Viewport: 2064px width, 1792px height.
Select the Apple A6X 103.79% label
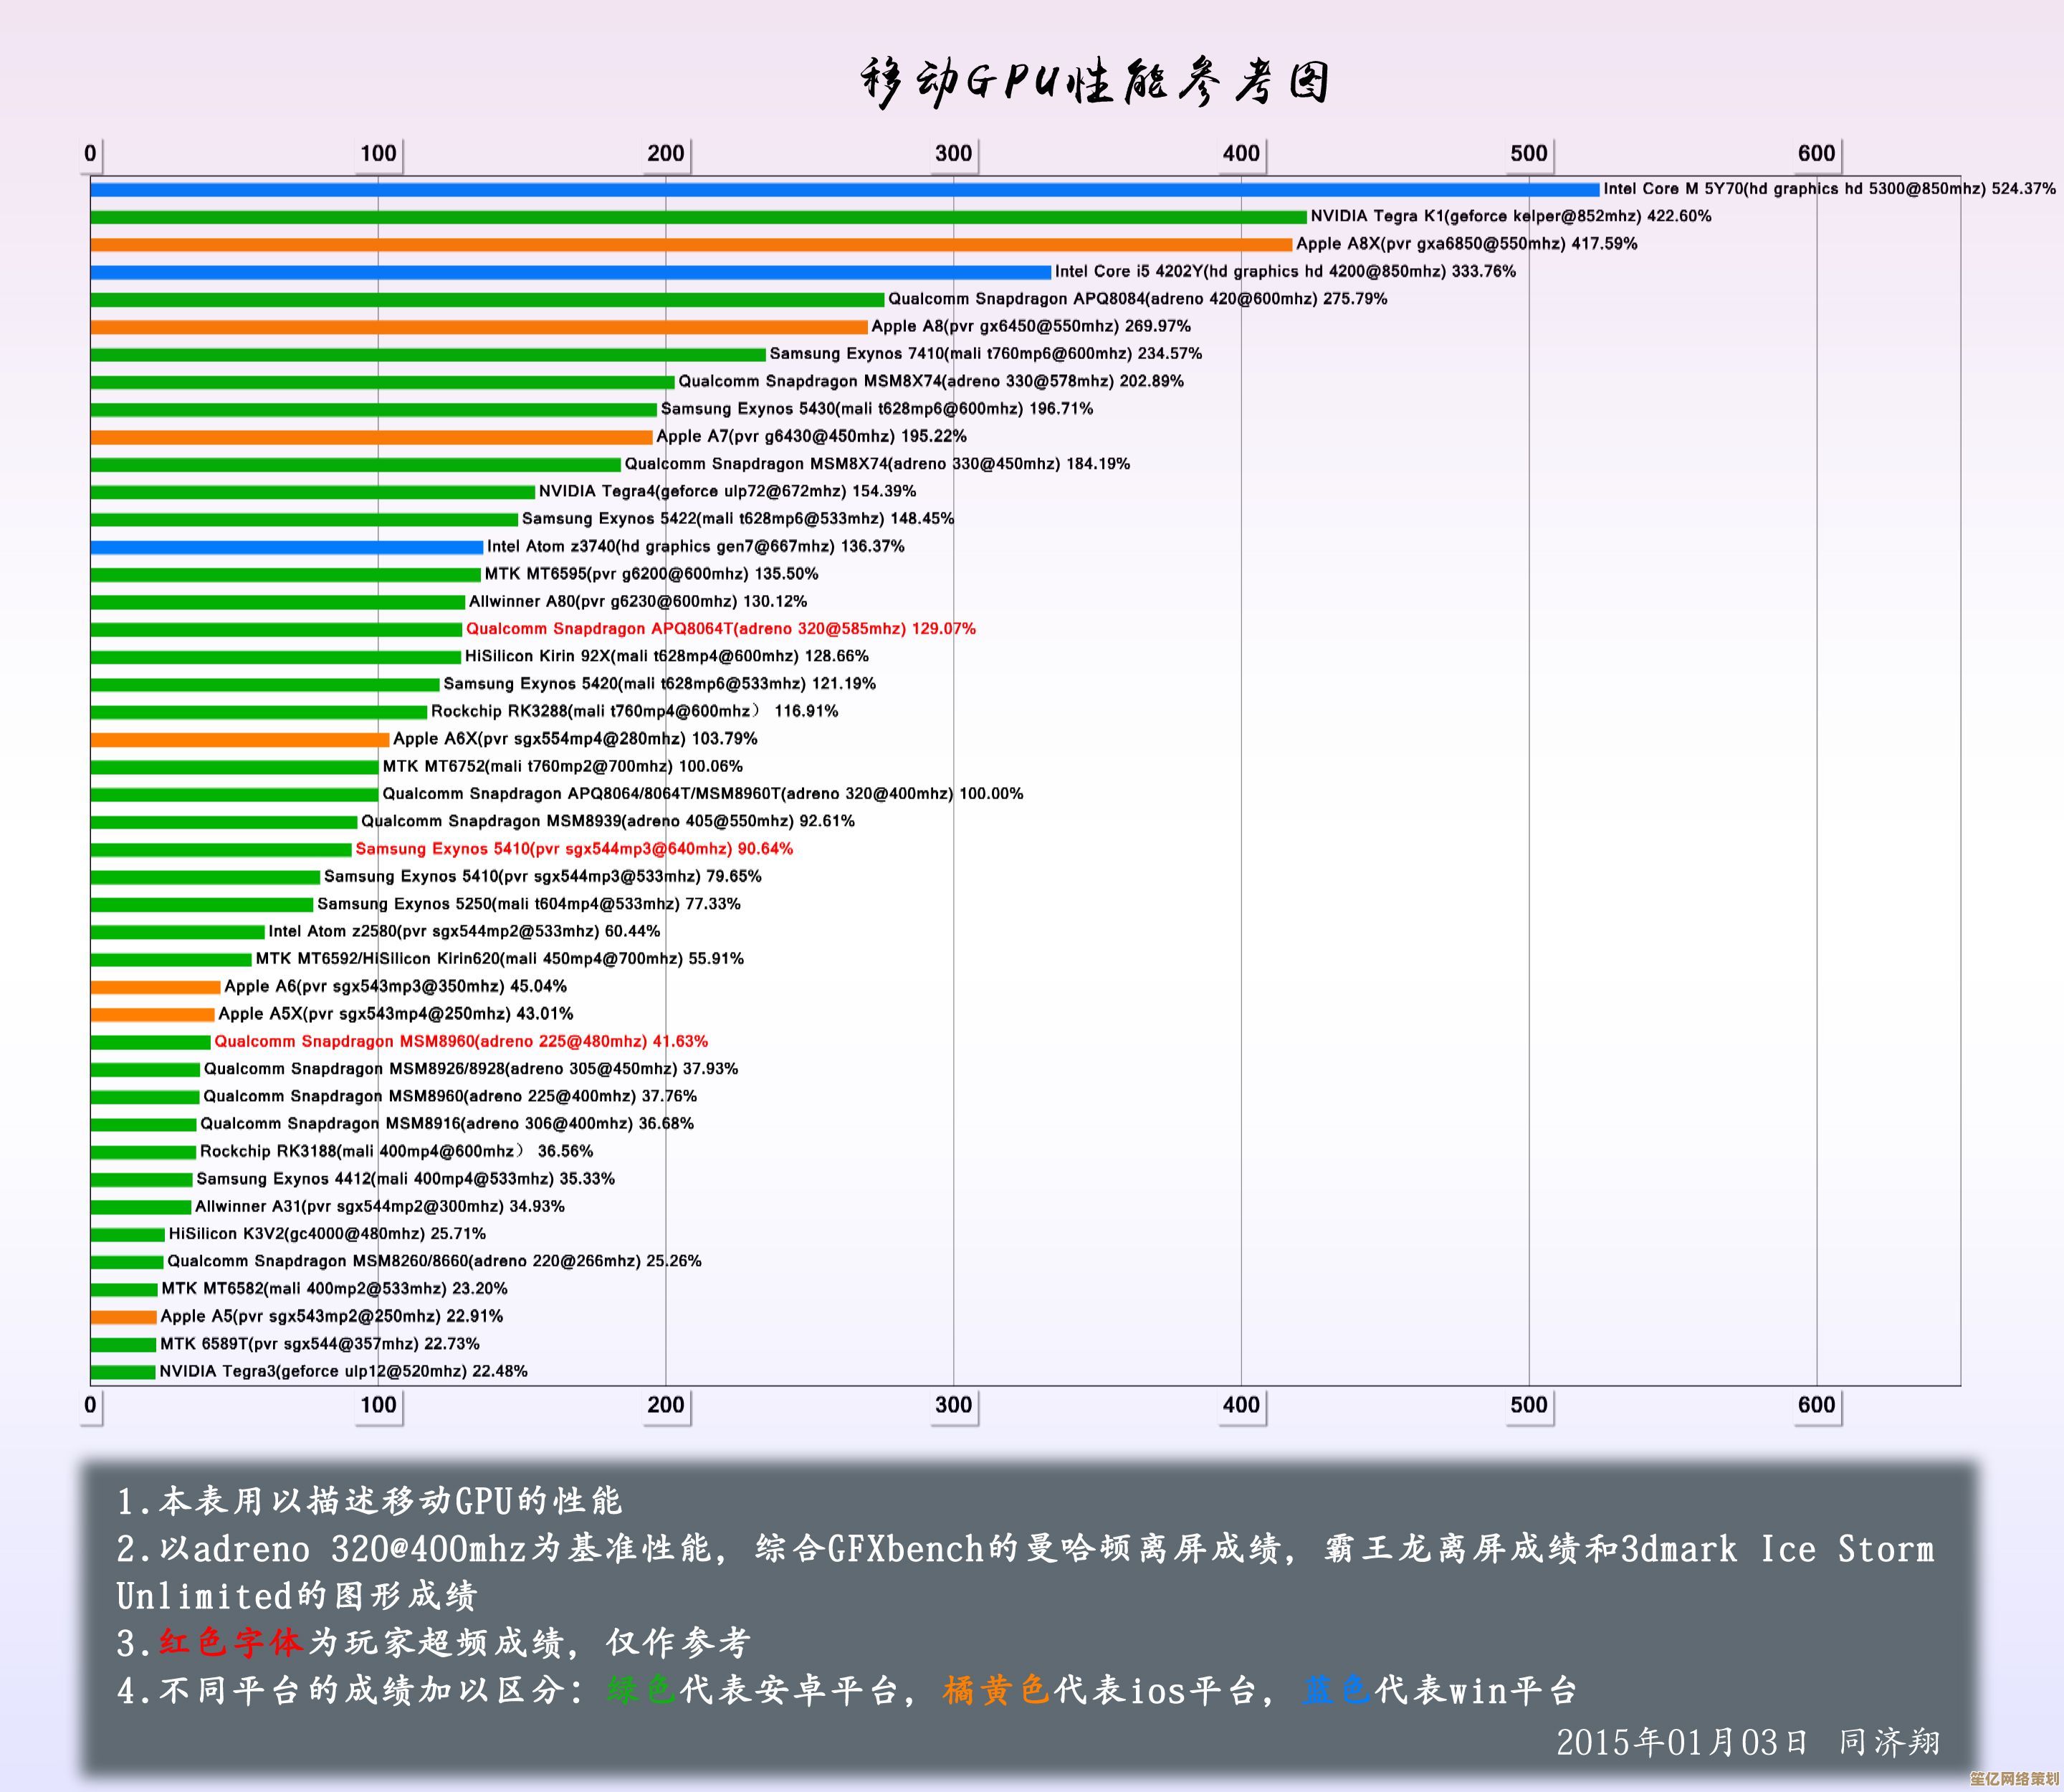point(575,739)
